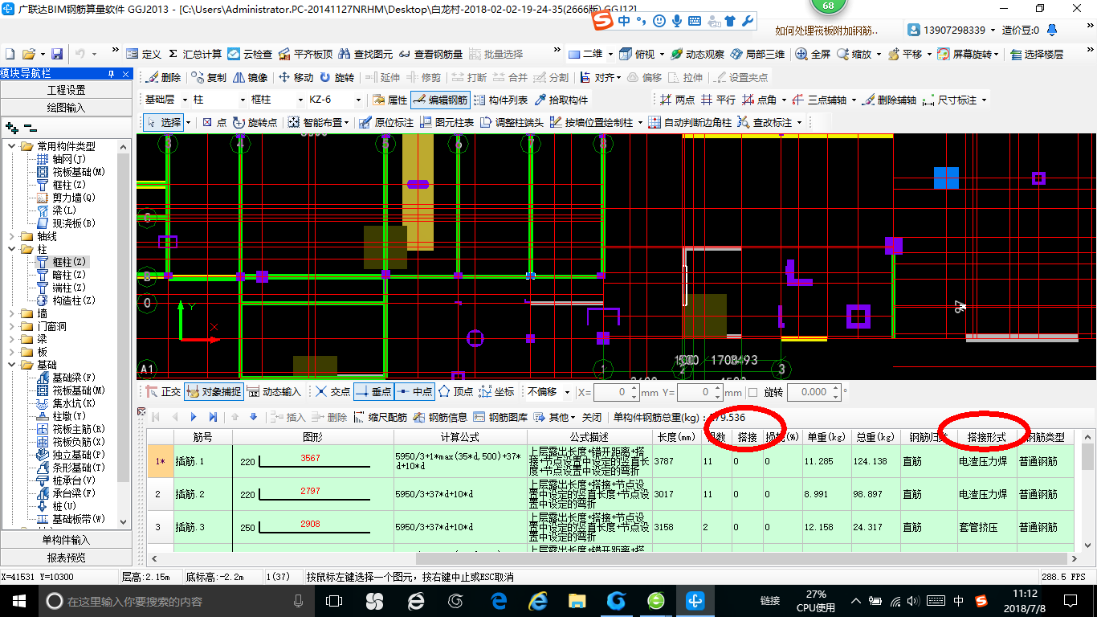Click 局部三维 partial 3D view
1097x617 pixels.
(757, 54)
